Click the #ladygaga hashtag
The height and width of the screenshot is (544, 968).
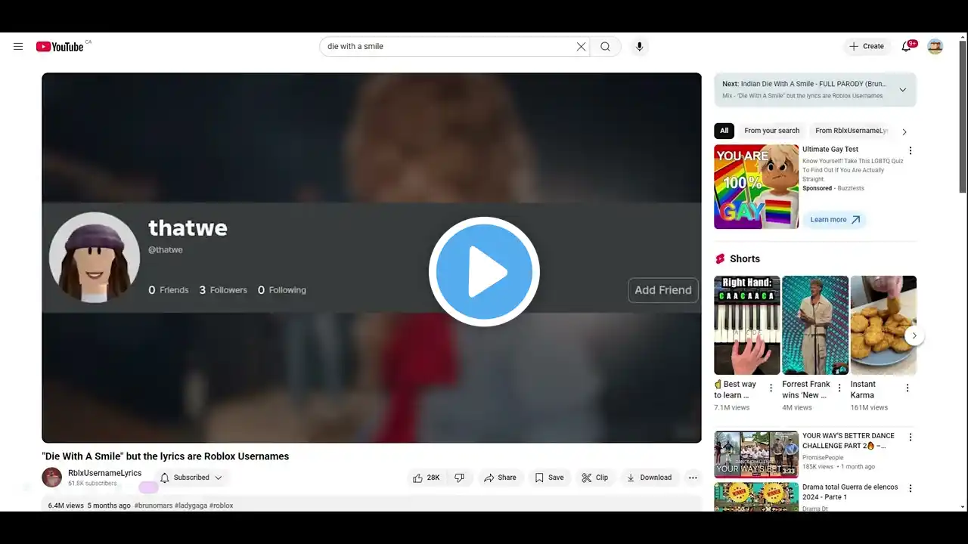pyautogui.click(x=191, y=505)
